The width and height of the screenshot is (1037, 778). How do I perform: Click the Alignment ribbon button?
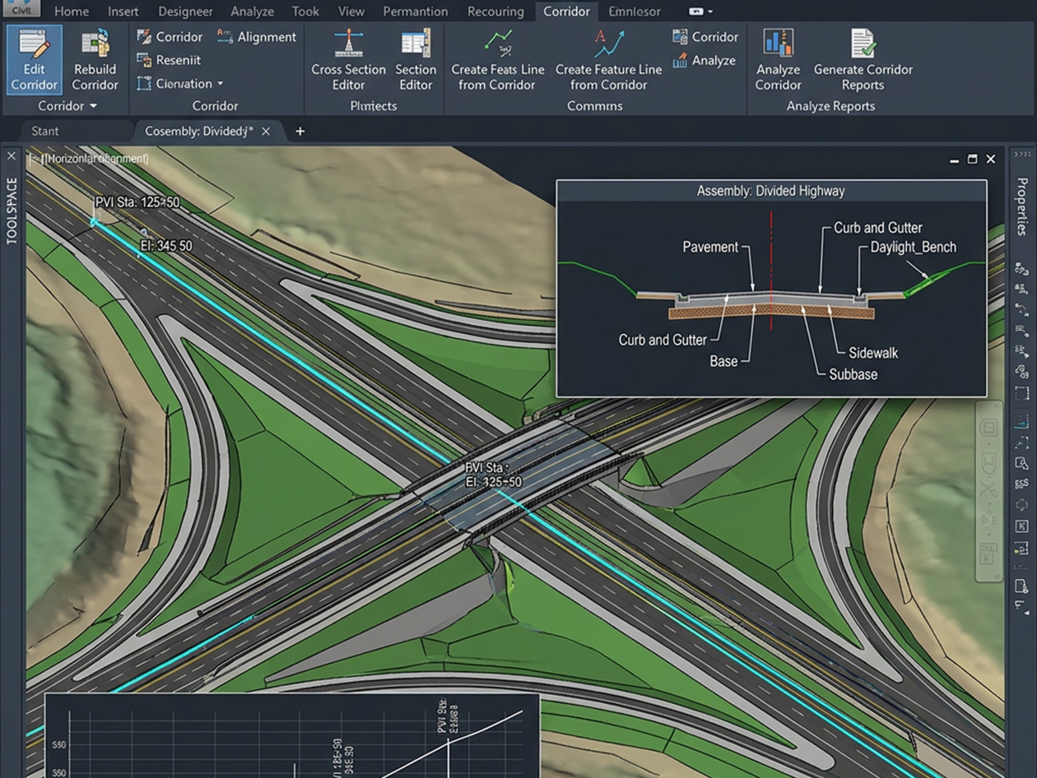256,37
